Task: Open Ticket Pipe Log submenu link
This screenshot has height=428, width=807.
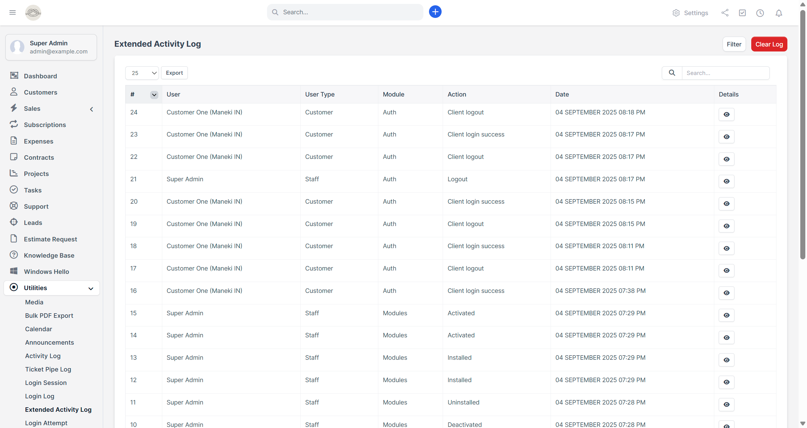Action: 48,369
